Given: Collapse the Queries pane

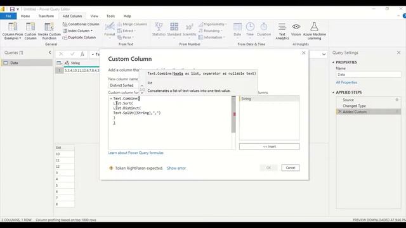Looking at the screenshot, I should 49,53.
